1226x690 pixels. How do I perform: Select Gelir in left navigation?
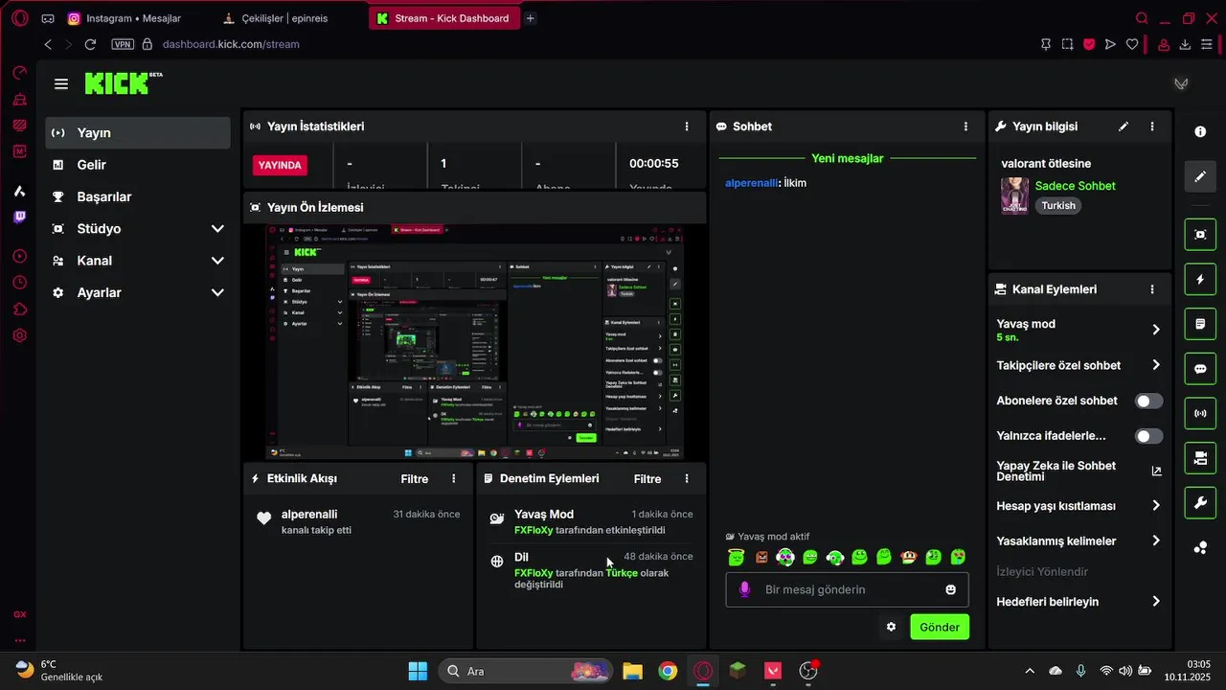point(138,165)
